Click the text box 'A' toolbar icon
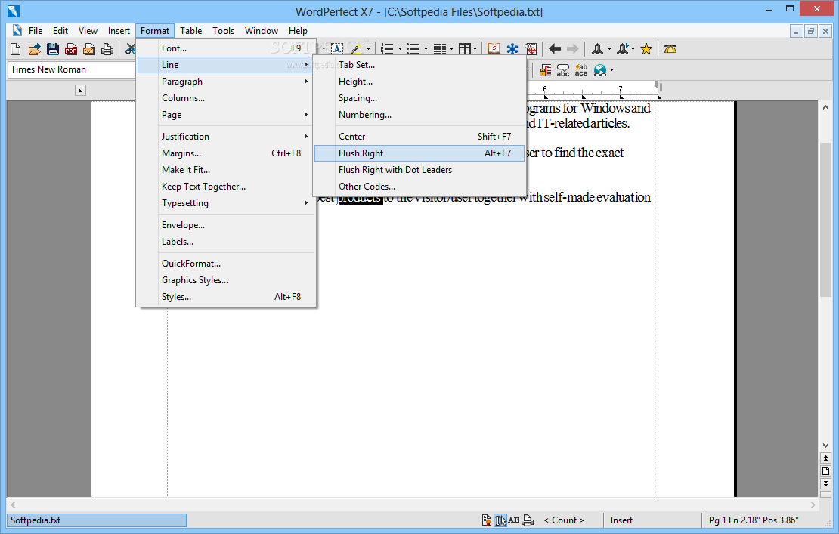 coord(337,49)
